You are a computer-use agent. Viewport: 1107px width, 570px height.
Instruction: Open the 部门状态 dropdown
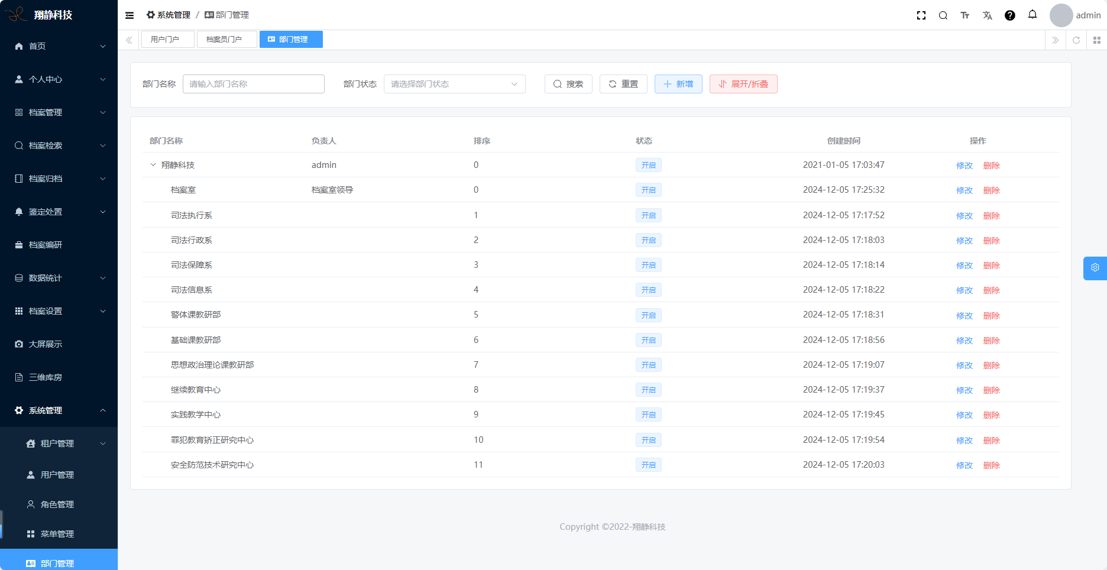[454, 84]
